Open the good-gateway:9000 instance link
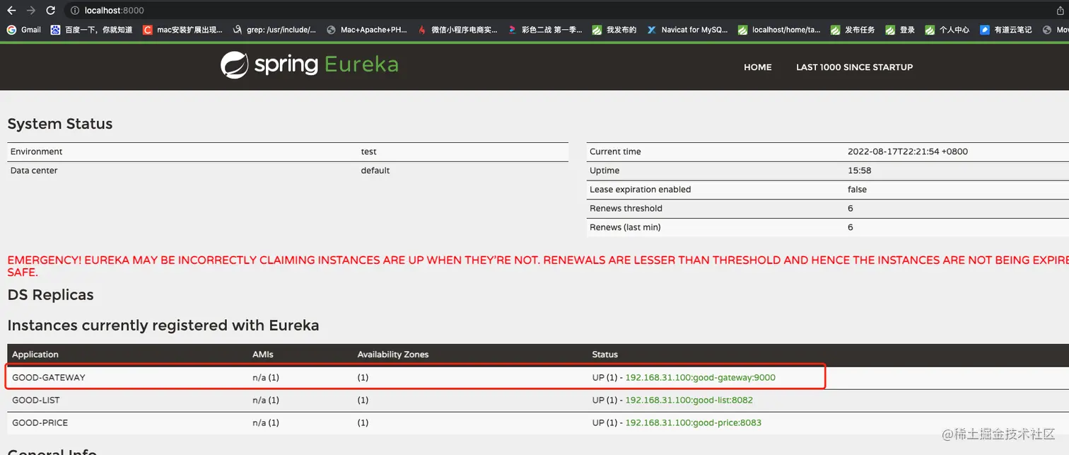This screenshot has width=1069, height=455. tap(700, 377)
